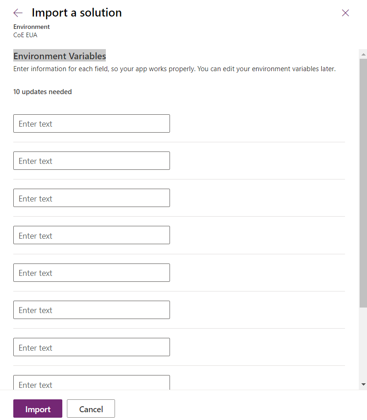Select the highlighted Environment Variables text

[x=60, y=56]
